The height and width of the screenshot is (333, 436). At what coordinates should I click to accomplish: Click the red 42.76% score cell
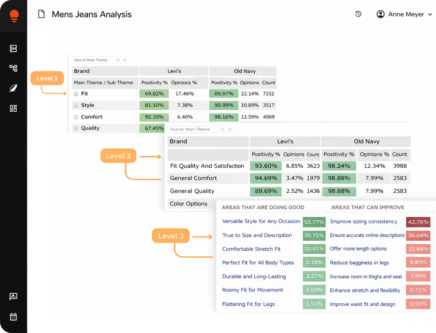tap(418, 222)
